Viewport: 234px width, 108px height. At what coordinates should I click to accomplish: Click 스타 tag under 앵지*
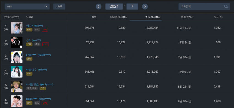tap(29, 30)
